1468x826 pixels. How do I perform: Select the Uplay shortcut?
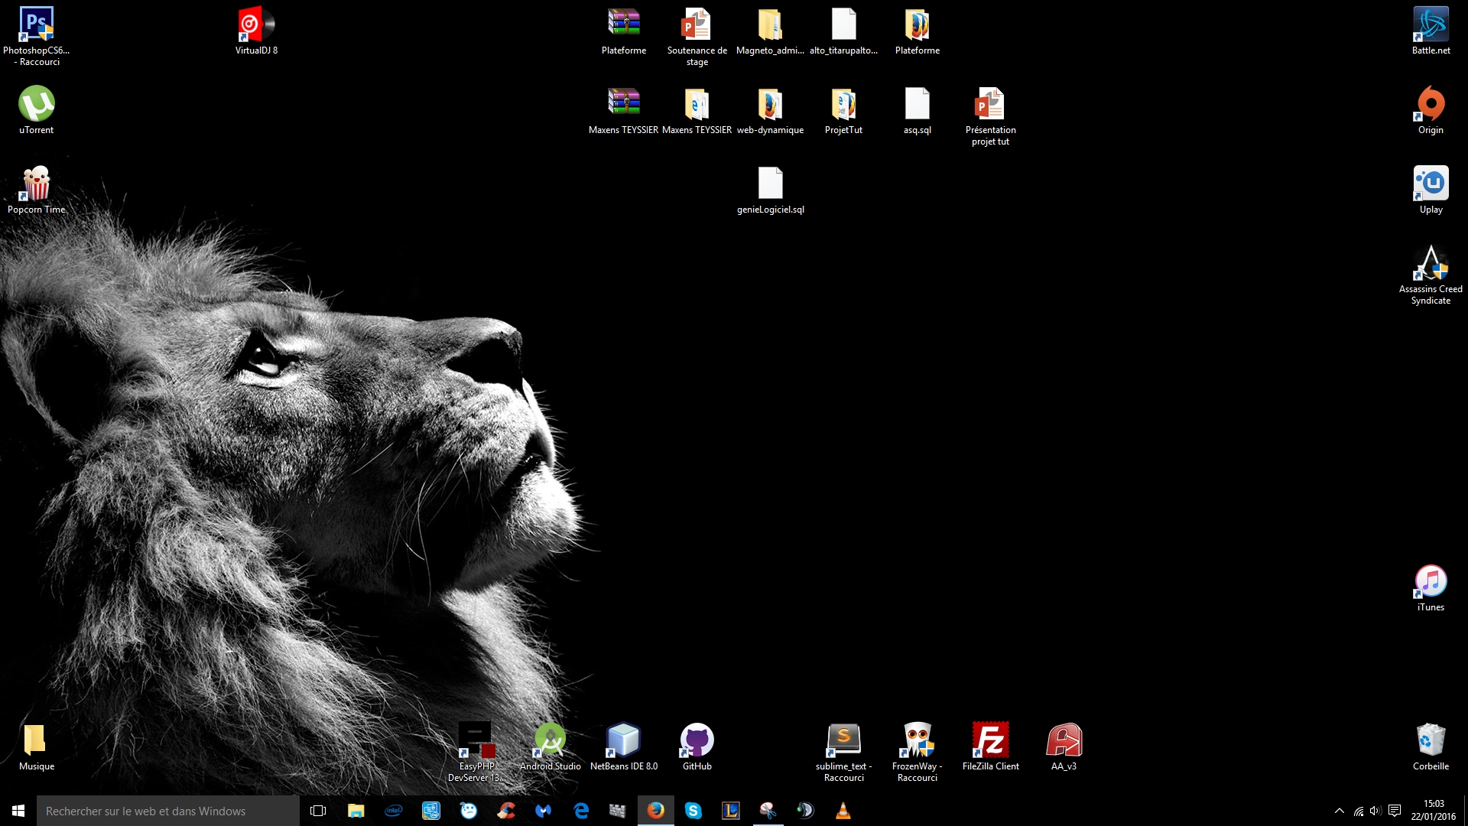click(x=1431, y=190)
